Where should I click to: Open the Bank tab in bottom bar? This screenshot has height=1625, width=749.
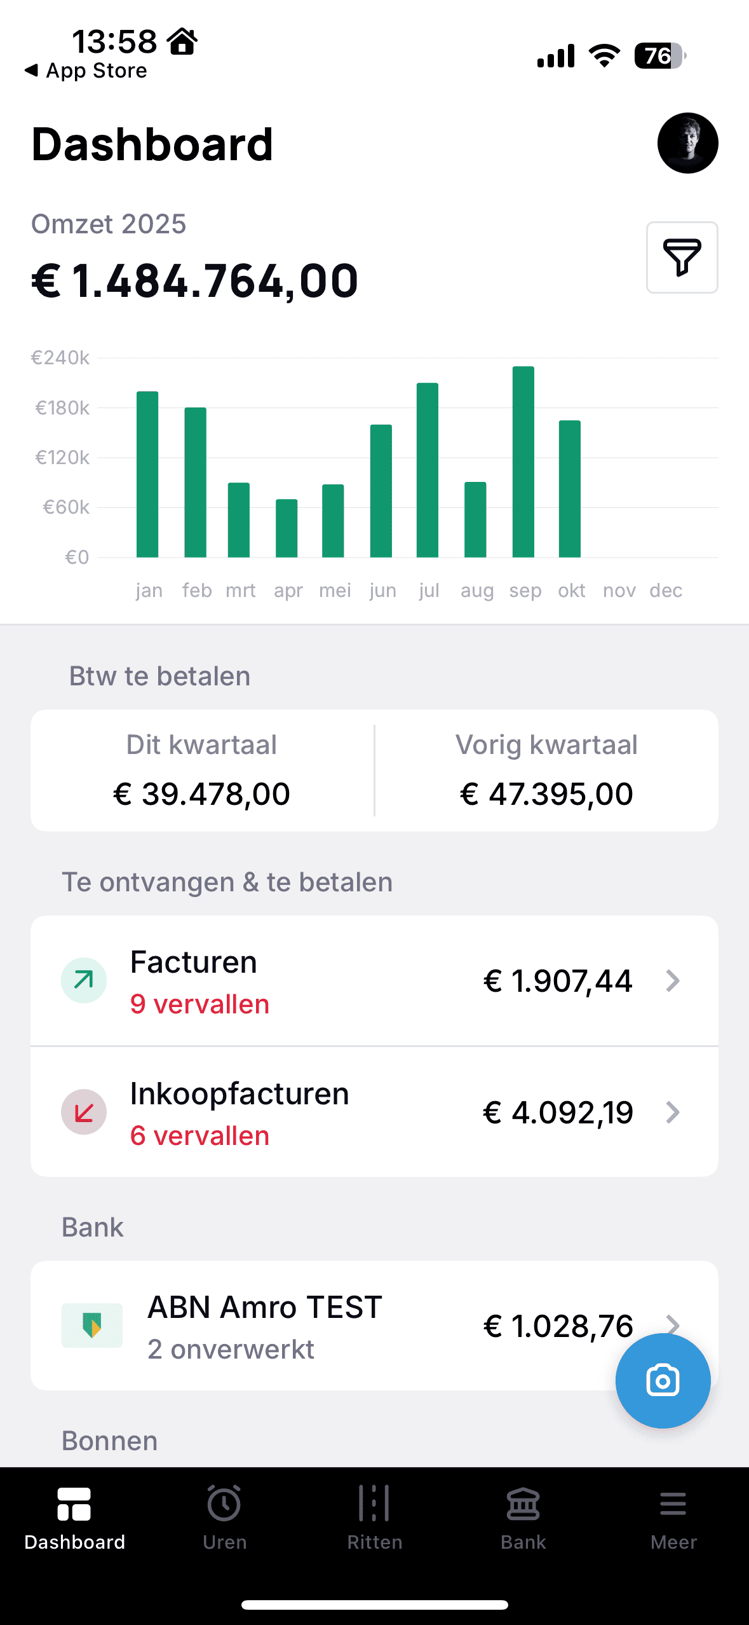(x=523, y=1516)
